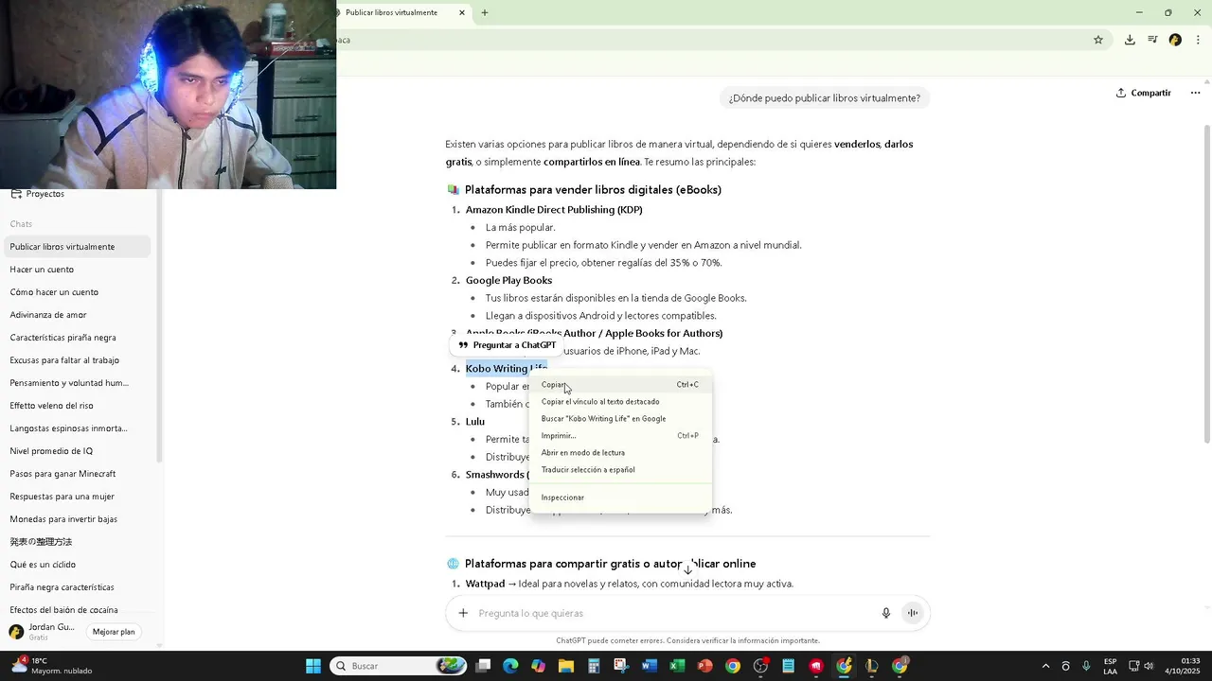Click the taskbar Buscar search box
This screenshot has height=681, width=1212.
coord(398,666)
